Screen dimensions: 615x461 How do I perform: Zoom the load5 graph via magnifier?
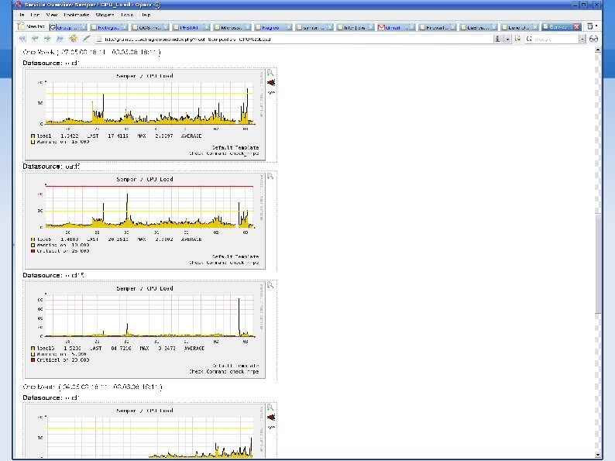270,177
